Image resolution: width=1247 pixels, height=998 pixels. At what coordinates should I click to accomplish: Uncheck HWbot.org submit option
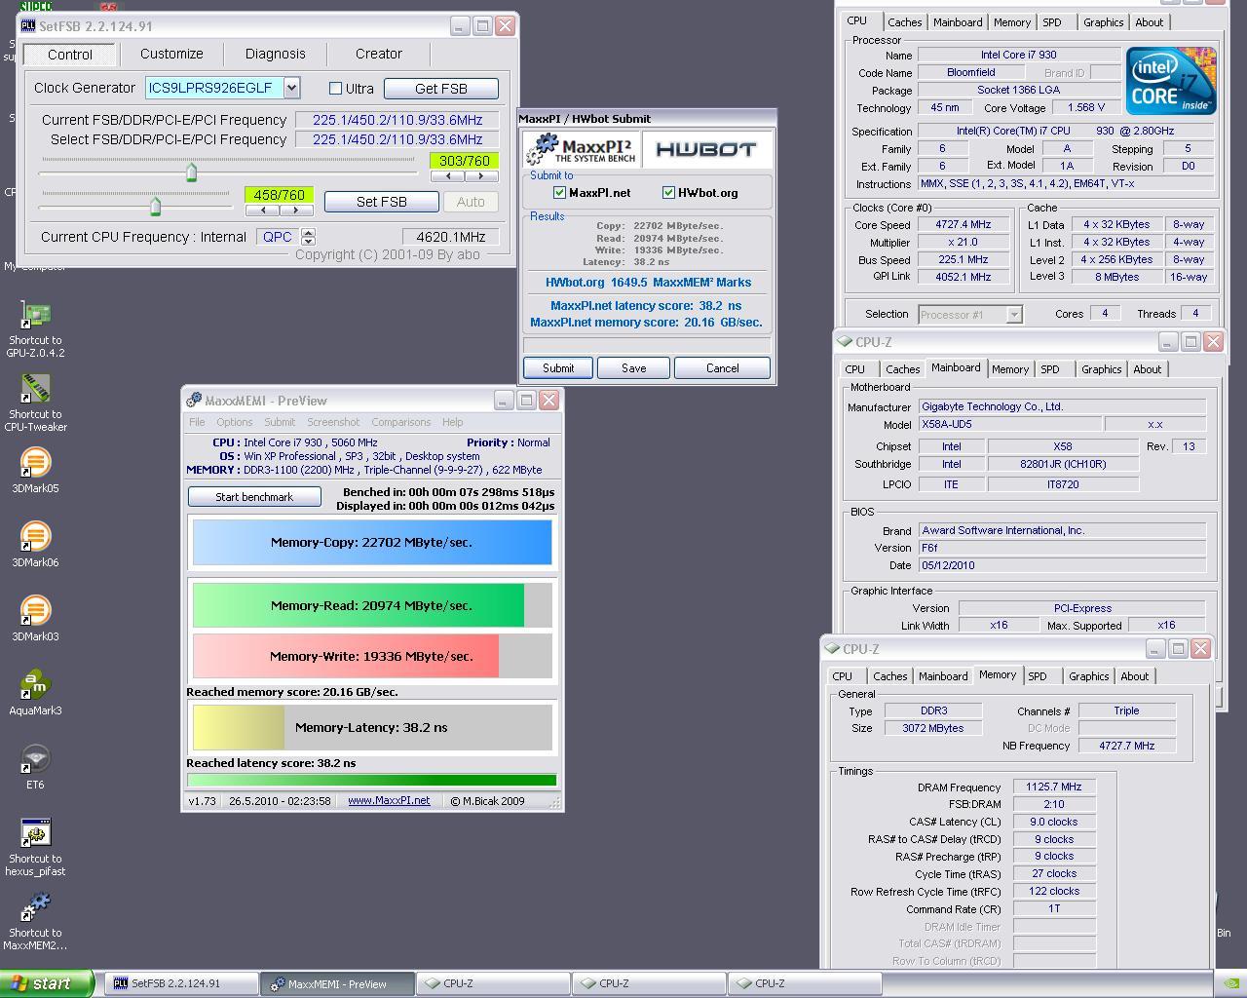(668, 193)
